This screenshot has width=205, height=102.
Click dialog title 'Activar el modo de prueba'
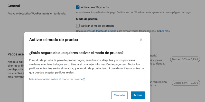pos(54,40)
